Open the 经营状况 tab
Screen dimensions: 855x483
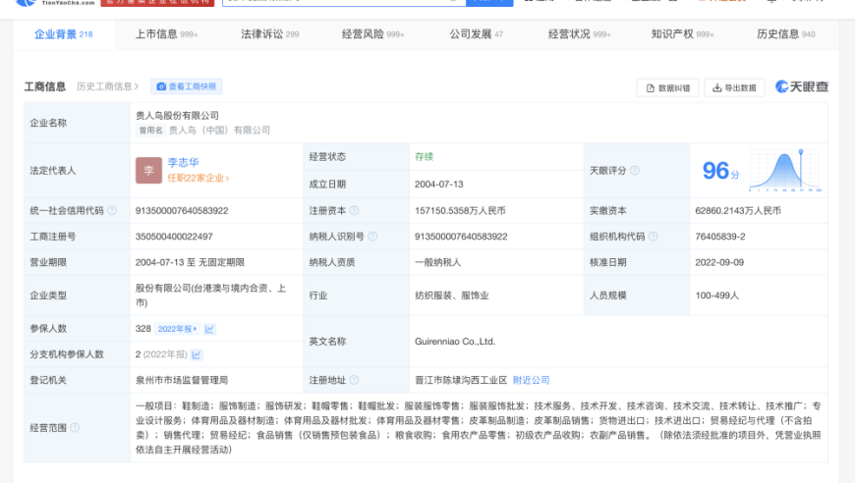pyautogui.click(x=579, y=34)
